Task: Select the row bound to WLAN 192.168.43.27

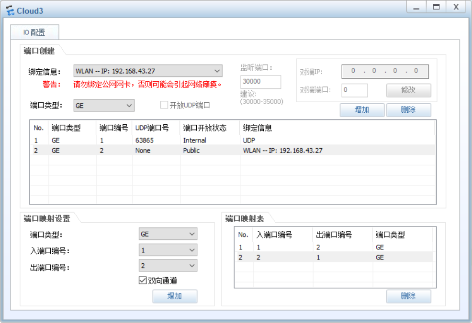Action: coord(233,150)
